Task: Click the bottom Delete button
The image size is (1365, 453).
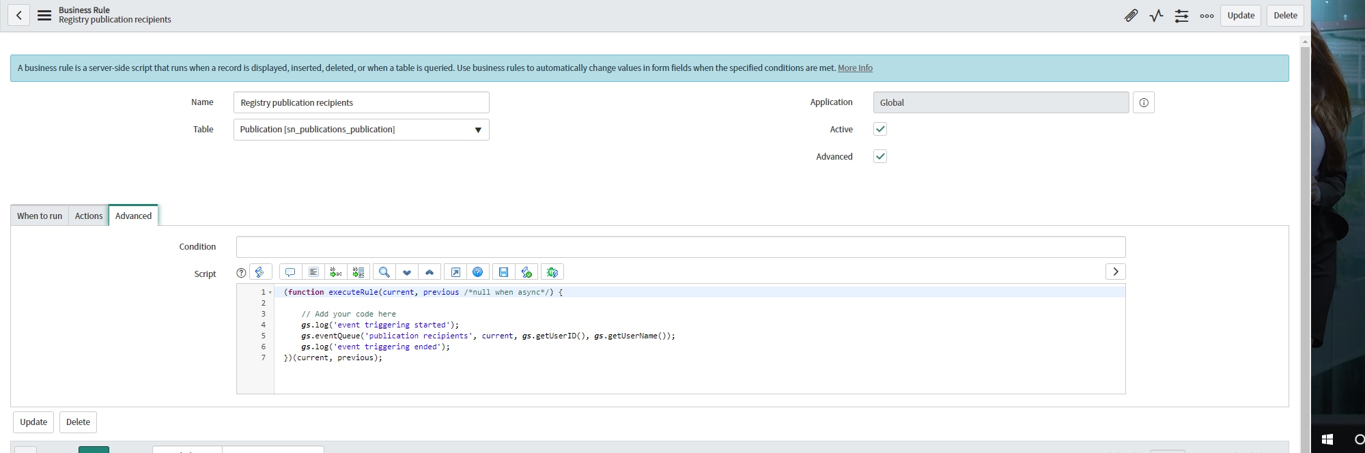Action: (x=78, y=422)
